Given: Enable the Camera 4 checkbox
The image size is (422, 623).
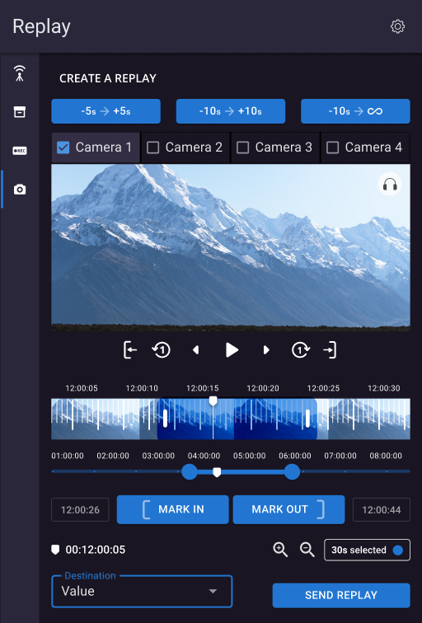Looking at the screenshot, I should pyautogui.click(x=333, y=148).
